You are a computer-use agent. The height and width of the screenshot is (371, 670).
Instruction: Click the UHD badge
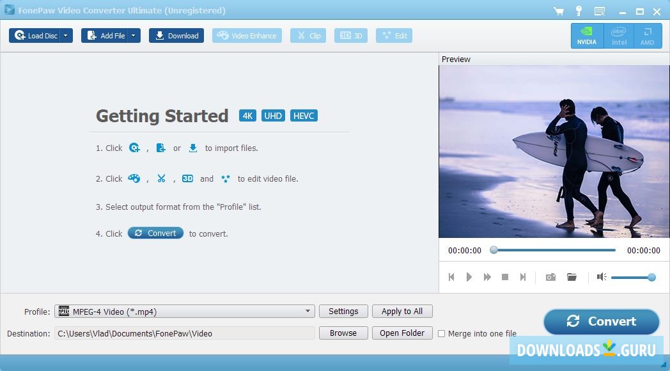click(x=273, y=115)
